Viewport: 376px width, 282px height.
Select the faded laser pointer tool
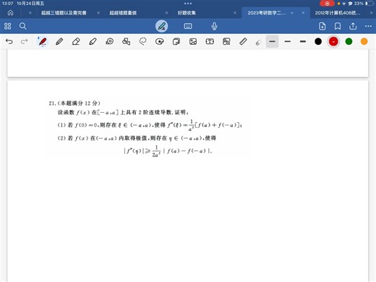pos(258,43)
